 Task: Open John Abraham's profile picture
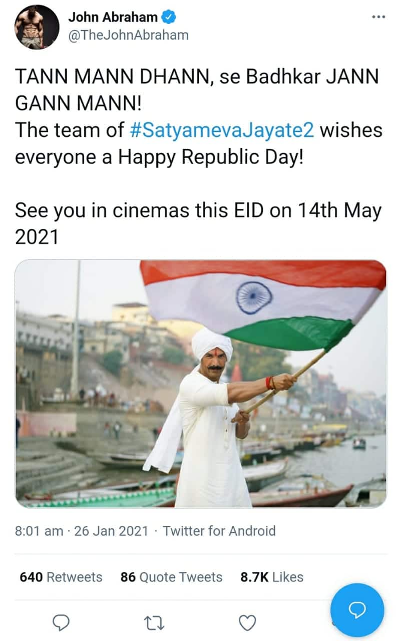(37, 27)
